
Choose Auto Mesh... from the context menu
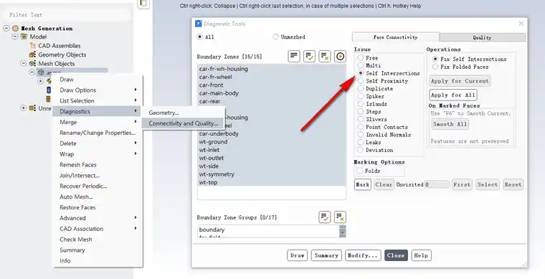point(76,197)
